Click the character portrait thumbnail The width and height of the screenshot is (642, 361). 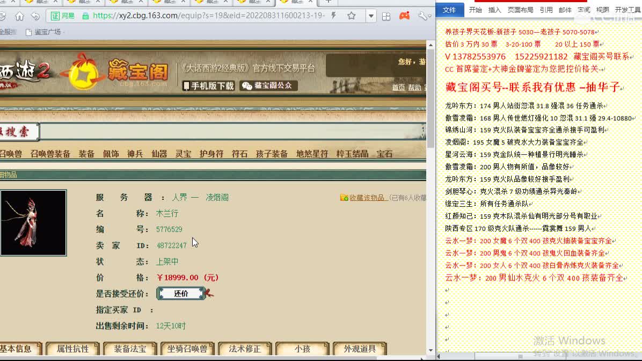[33, 223]
